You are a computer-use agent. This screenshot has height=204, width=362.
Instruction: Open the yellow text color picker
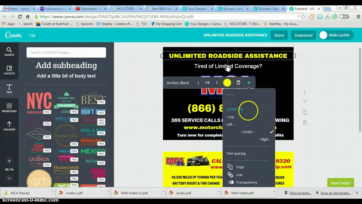pos(227,83)
